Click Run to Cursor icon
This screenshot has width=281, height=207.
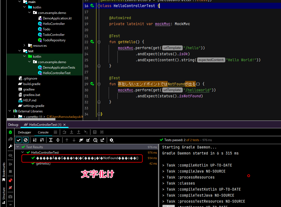click(x=86, y=132)
